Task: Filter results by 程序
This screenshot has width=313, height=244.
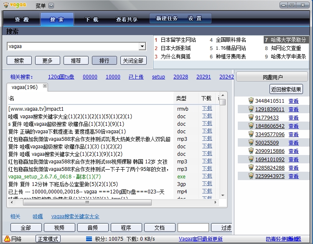Action: click(126, 228)
